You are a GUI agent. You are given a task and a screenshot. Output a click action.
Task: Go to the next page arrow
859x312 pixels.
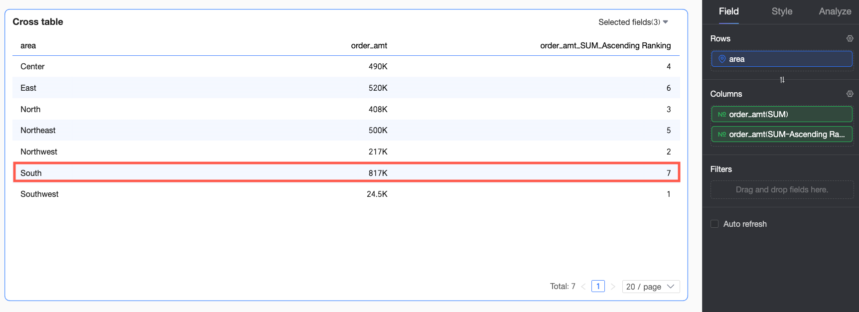tap(613, 287)
